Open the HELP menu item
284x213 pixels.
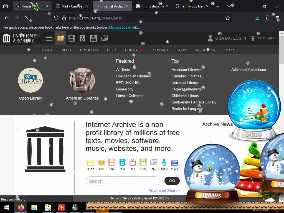coord(111,50)
